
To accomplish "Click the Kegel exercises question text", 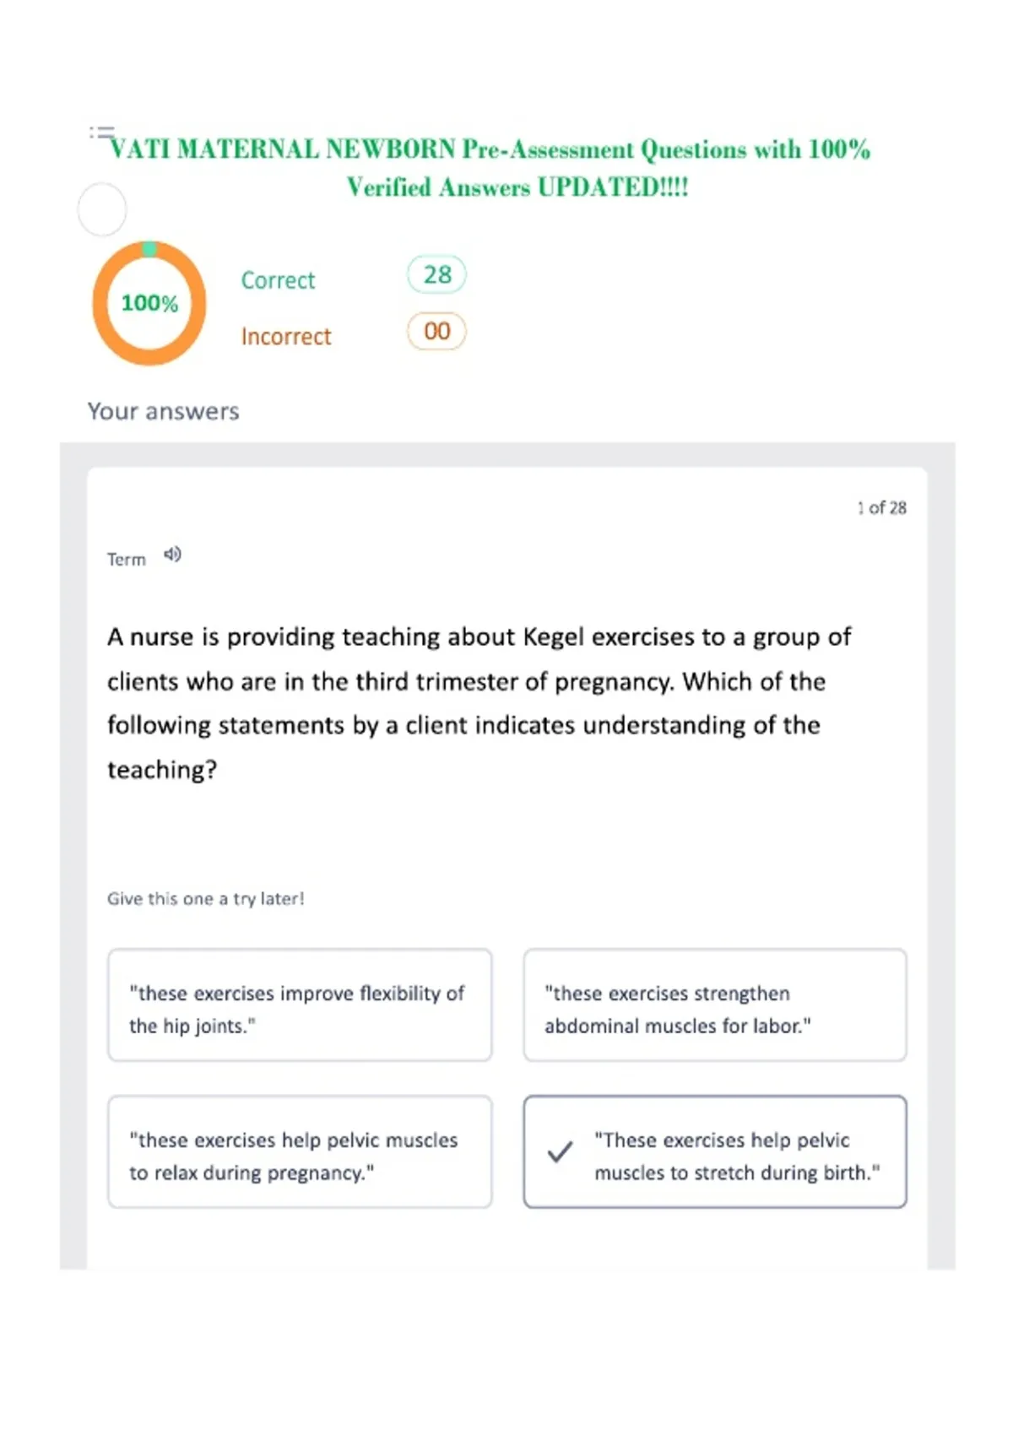I will (479, 703).
